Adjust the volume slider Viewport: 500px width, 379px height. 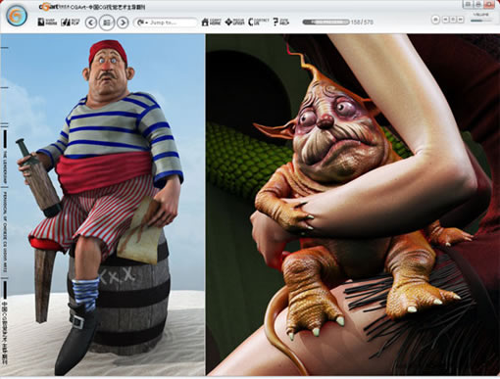point(480,21)
